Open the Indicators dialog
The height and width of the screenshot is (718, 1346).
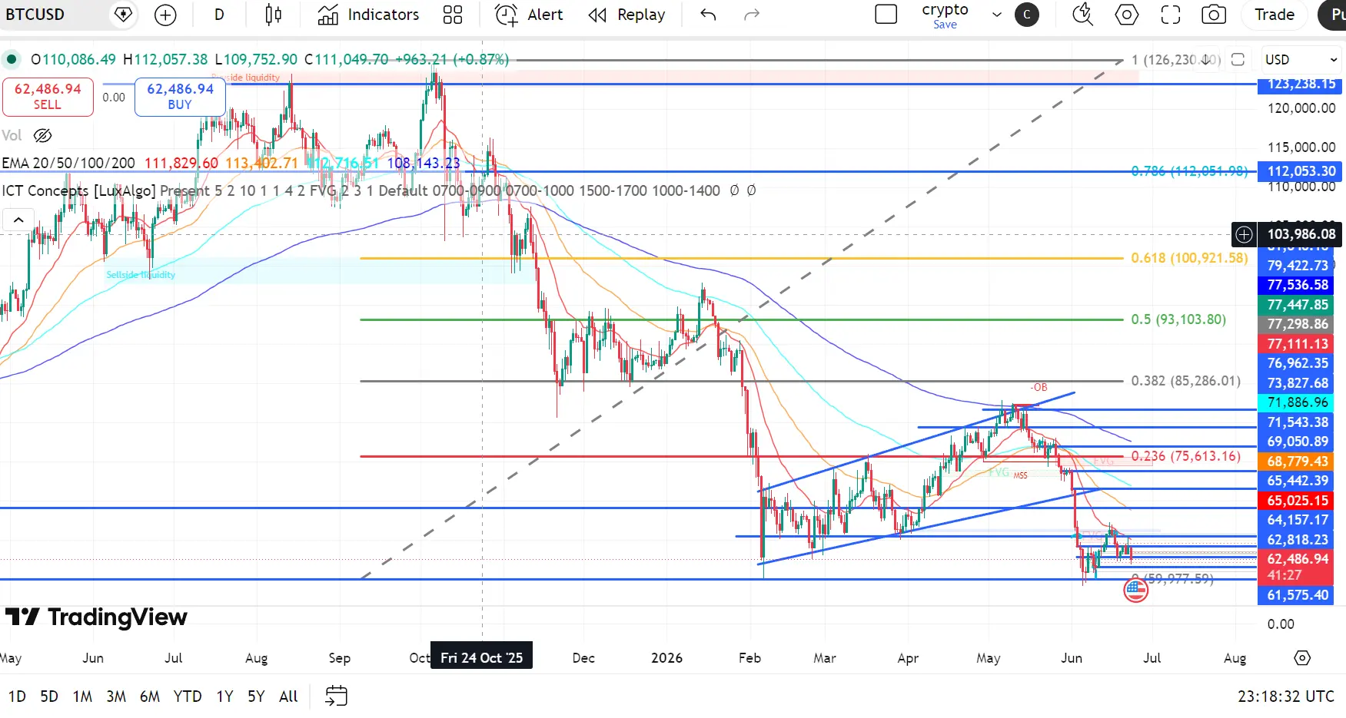pos(368,15)
